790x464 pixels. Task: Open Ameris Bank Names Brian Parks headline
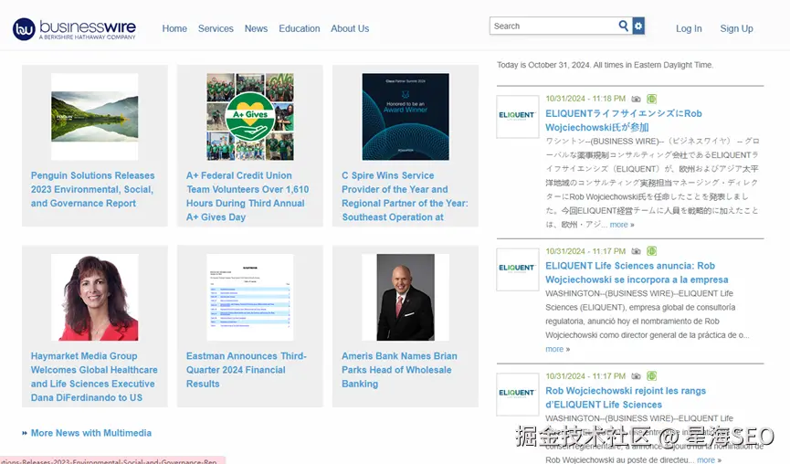(399, 370)
